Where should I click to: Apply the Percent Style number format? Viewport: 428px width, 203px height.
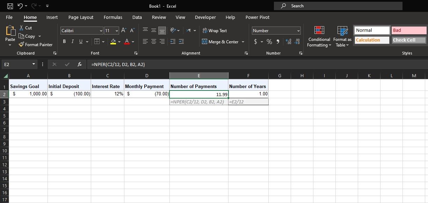(x=269, y=41)
